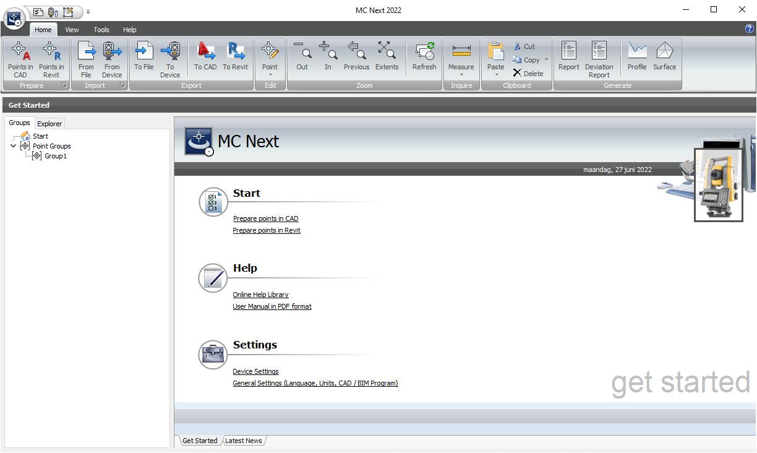The image size is (757, 453).
Task: Open the Paste dropdown arrow
Action: (x=496, y=75)
